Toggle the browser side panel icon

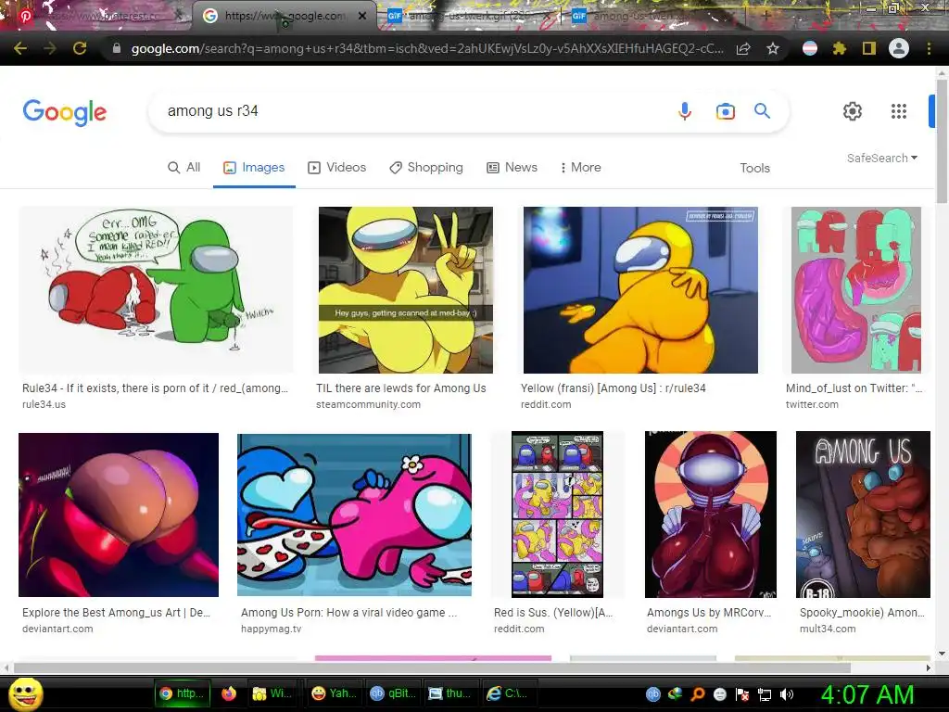coord(869,48)
